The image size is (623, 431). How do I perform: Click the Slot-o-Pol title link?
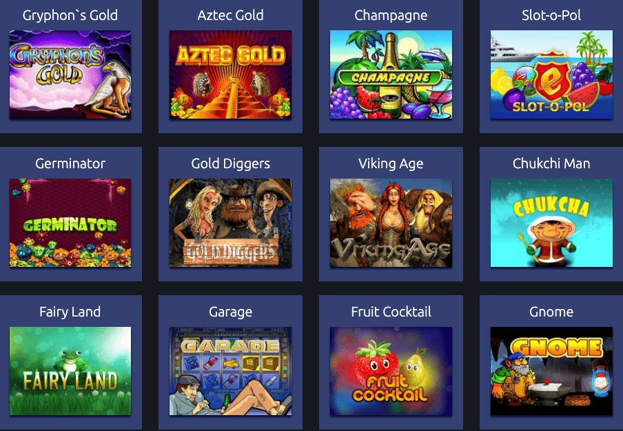[551, 15]
